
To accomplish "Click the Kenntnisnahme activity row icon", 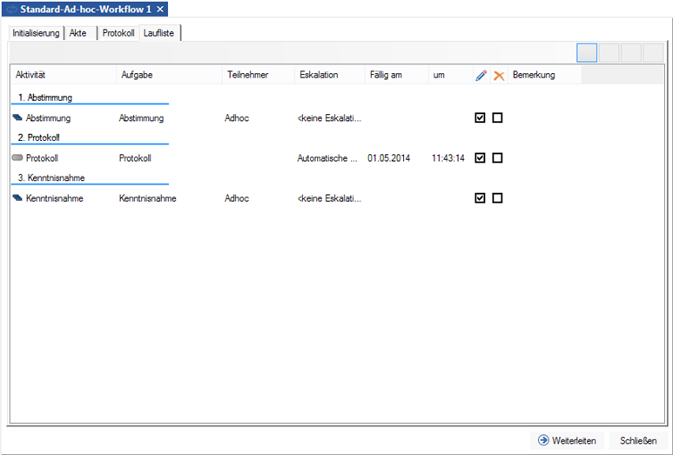I will click(17, 198).
